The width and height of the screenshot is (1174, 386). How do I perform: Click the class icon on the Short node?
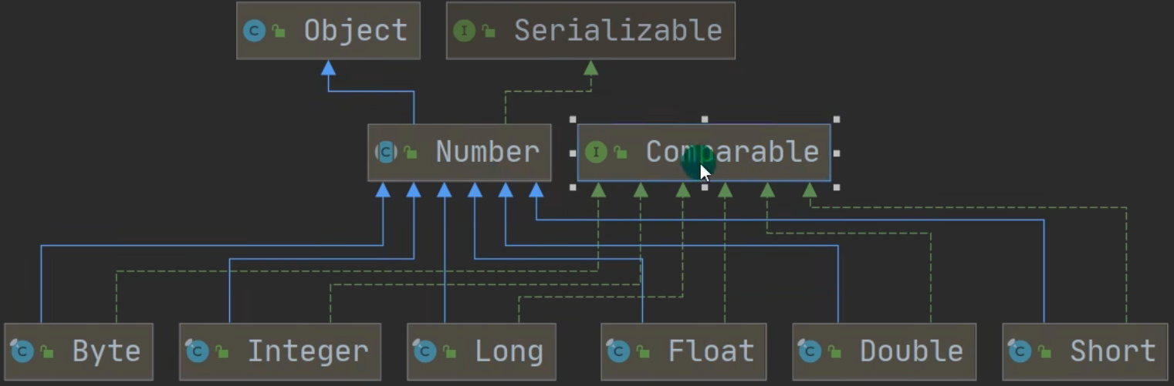pyautogui.click(x=1020, y=352)
